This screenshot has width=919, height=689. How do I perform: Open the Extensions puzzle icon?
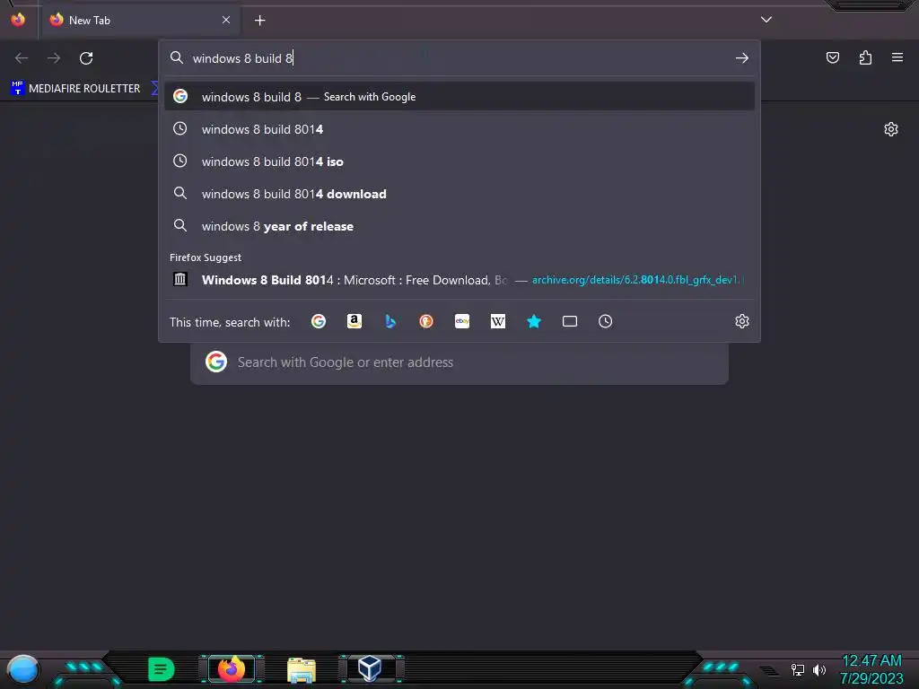[865, 57]
